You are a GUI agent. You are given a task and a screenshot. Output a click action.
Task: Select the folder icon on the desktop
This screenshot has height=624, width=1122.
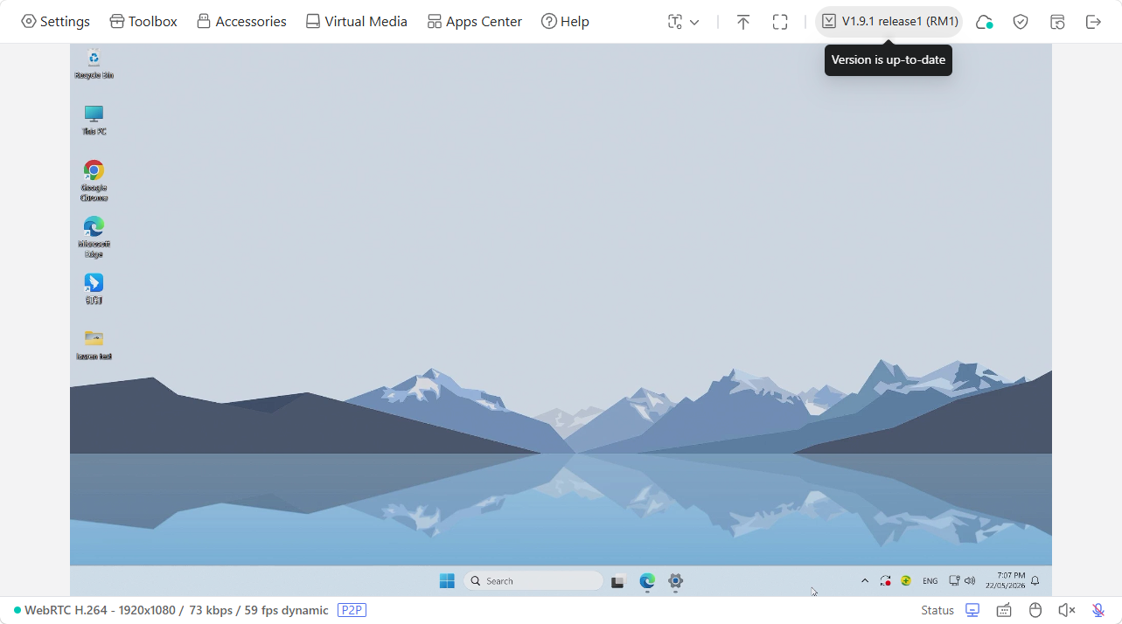pos(94,345)
